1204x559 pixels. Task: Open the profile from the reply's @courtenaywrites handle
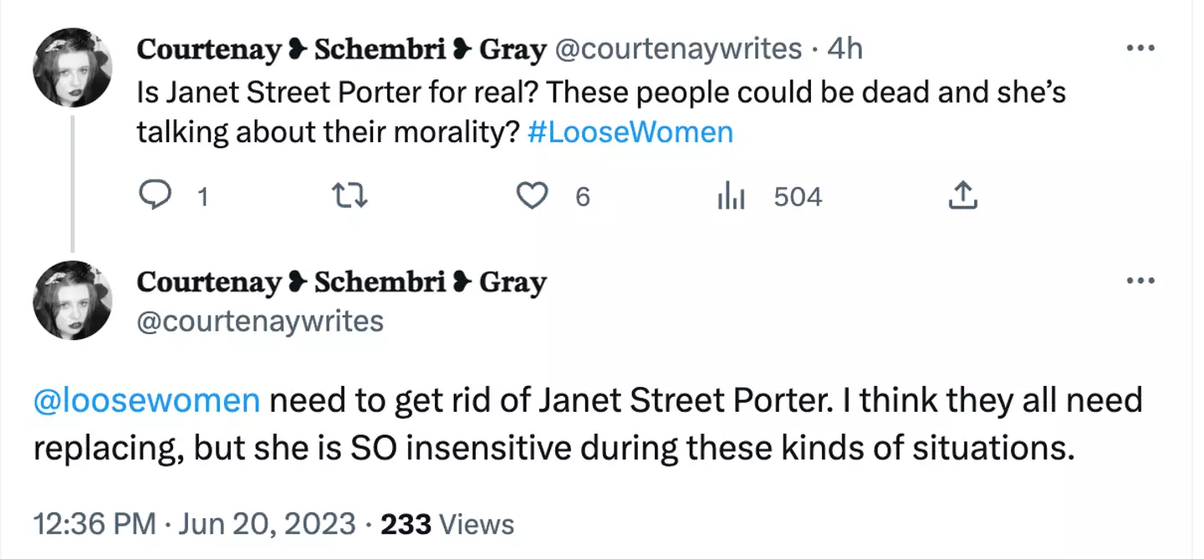tap(260, 321)
